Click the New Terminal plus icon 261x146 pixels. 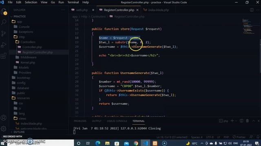pyautogui.click(x=232, y=121)
